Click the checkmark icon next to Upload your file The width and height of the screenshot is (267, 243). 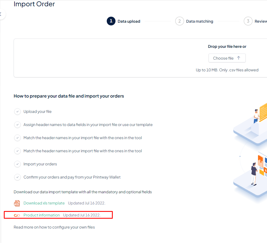click(x=17, y=112)
